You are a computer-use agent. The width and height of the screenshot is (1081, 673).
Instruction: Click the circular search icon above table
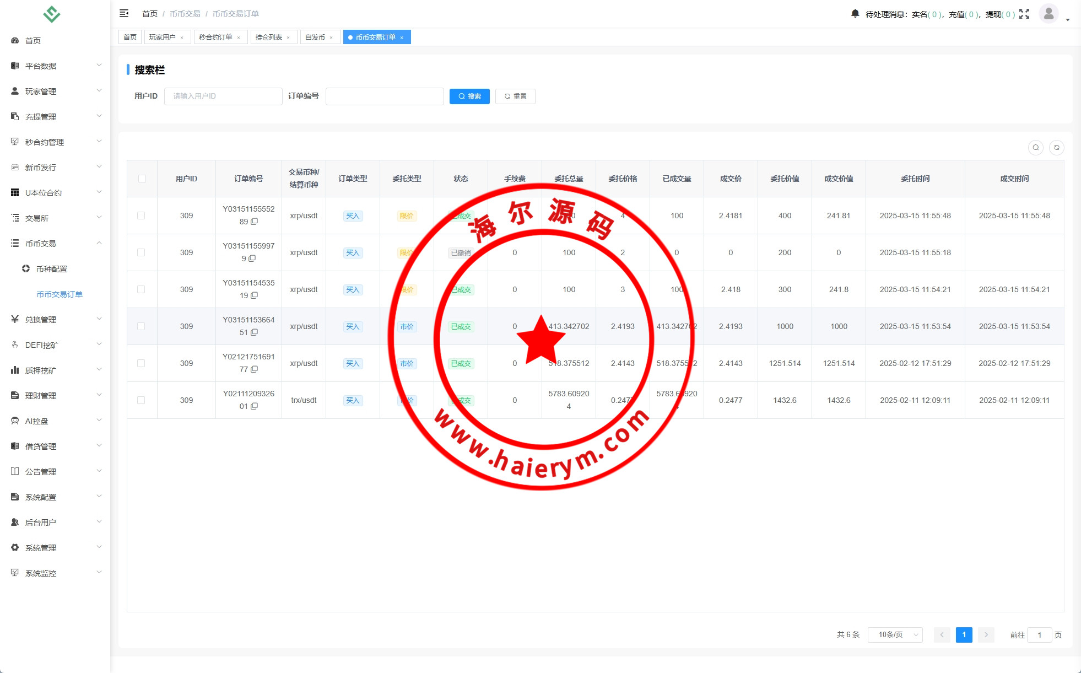1035,148
